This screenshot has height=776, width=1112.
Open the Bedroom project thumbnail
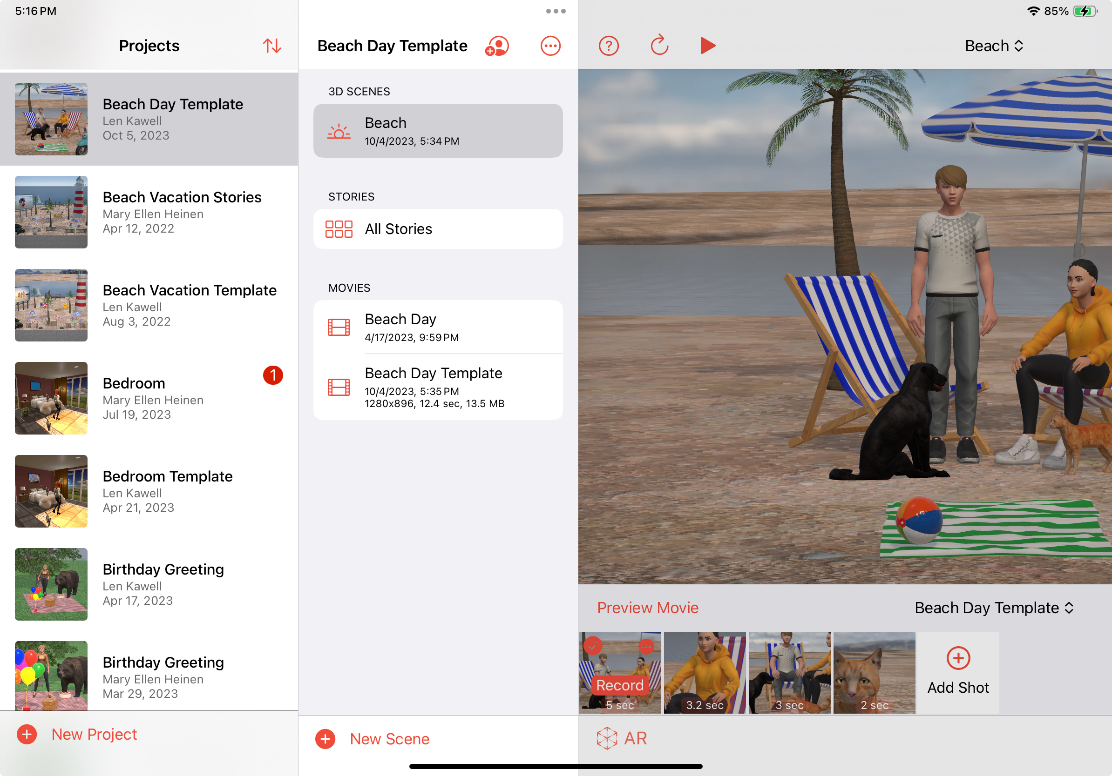click(51, 398)
